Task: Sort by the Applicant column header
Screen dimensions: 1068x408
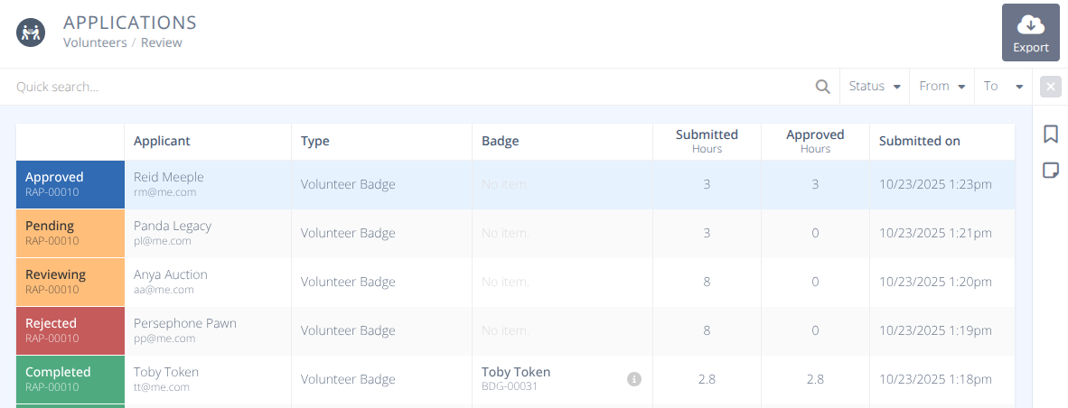Action: (x=163, y=141)
